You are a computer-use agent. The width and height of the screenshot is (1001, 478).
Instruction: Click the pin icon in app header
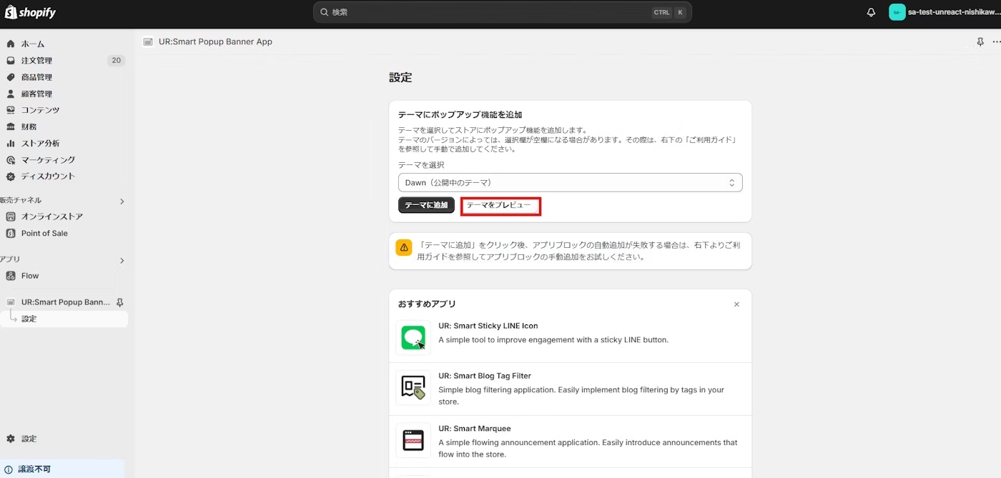tap(980, 42)
